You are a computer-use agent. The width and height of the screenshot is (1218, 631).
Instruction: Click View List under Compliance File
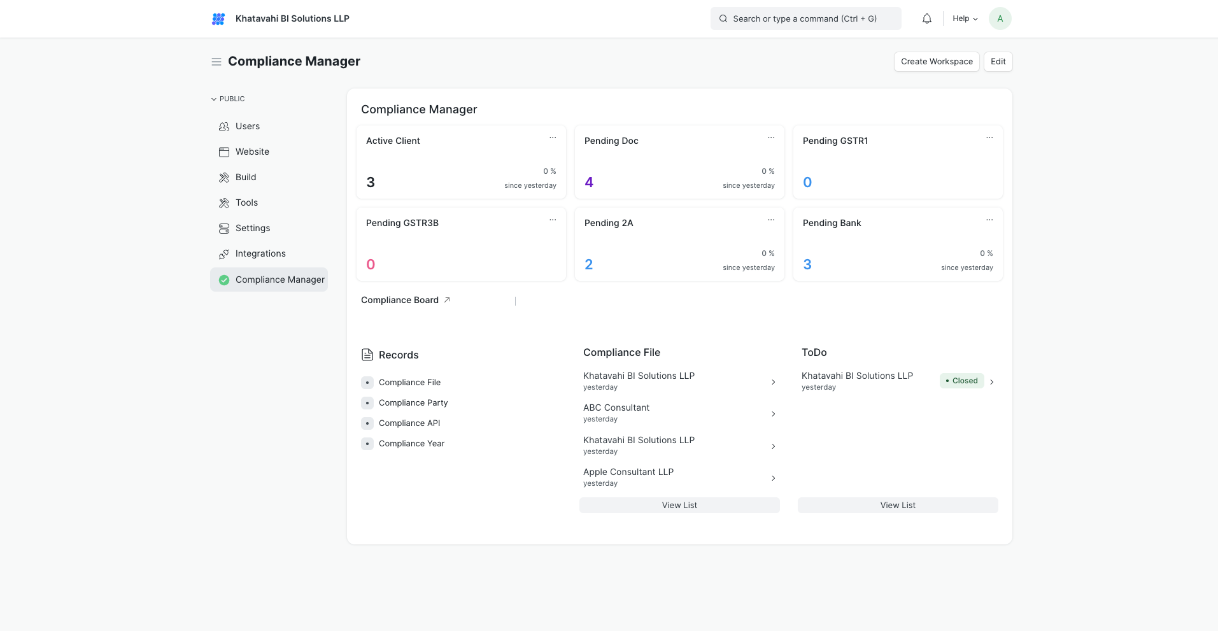click(679, 506)
